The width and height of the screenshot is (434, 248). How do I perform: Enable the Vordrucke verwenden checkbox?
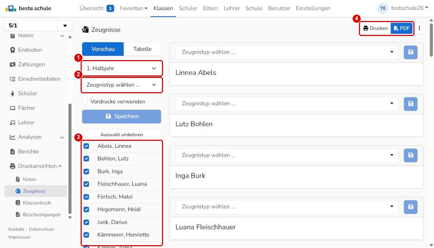tap(85, 102)
